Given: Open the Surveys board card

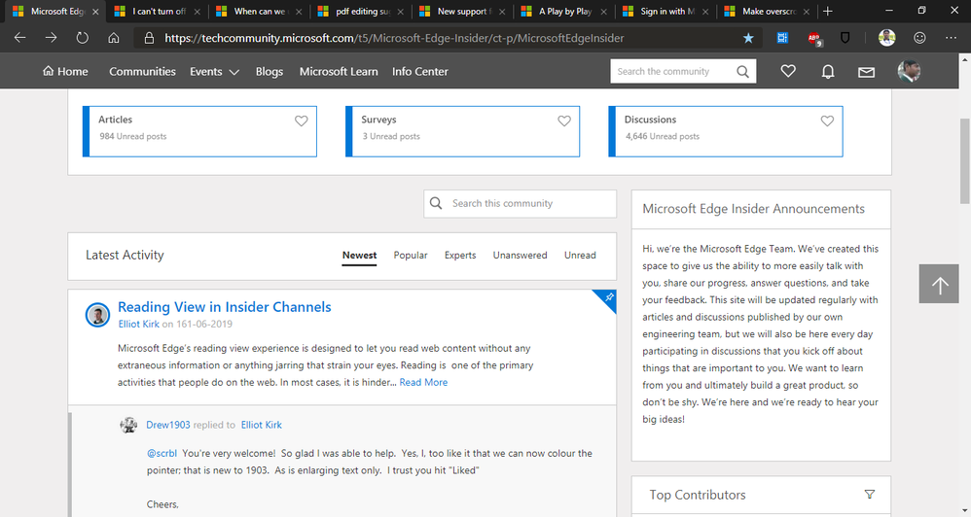Looking at the screenshot, I should pos(462,131).
